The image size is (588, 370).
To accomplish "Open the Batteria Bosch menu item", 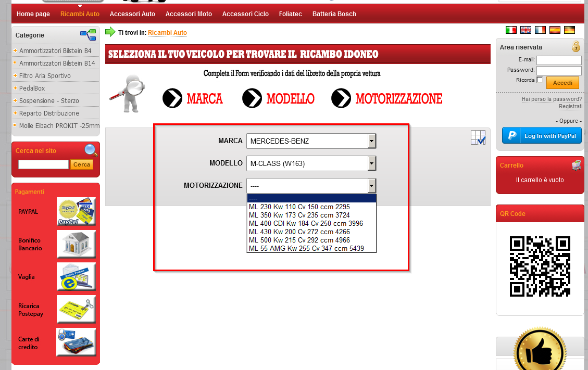I will [334, 14].
